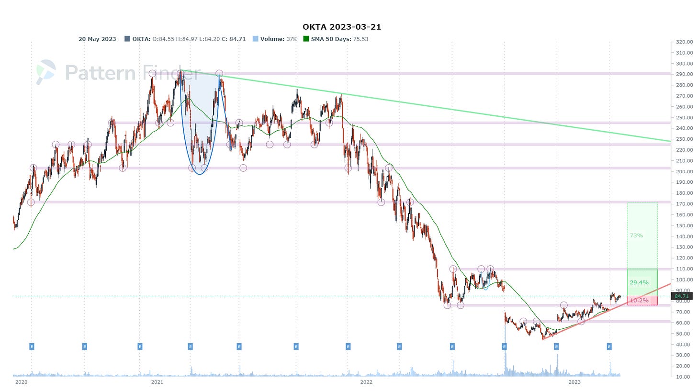The height and width of the screenshot is (392, 697).
Task: Click the 200.00 price axis label
Action: coord(685,171)
